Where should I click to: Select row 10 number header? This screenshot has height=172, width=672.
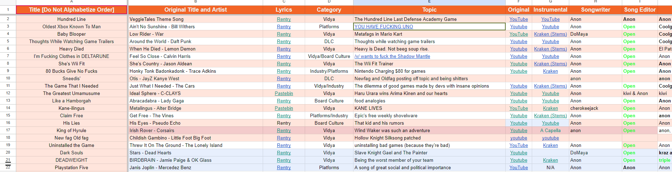tap(8, 79)
